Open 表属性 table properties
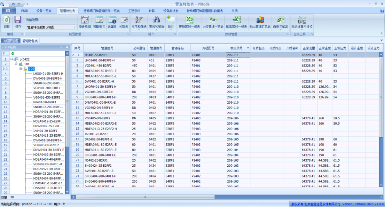This screenshot has width=385, height=207. click(112, 20)
